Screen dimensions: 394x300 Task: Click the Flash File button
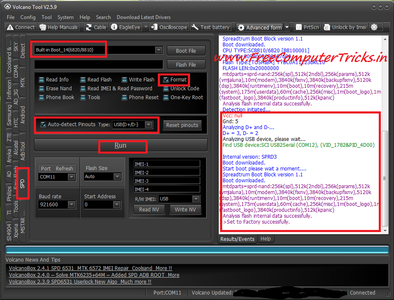pyautogui.click(x=186, y=65)
